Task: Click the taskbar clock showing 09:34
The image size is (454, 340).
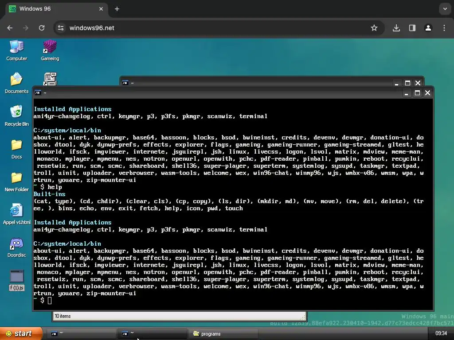Action: point(441,333)
